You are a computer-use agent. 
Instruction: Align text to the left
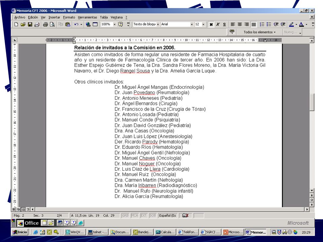233,25
